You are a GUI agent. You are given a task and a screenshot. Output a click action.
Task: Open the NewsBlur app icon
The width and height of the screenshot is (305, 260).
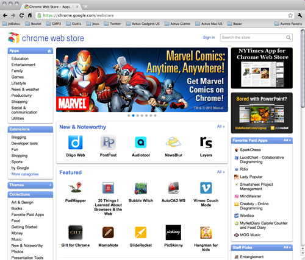click(173, 142)
